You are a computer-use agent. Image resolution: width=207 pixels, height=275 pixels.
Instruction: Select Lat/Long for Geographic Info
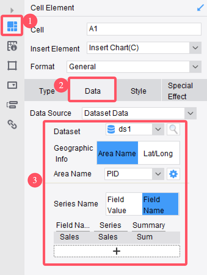point(159,153)
